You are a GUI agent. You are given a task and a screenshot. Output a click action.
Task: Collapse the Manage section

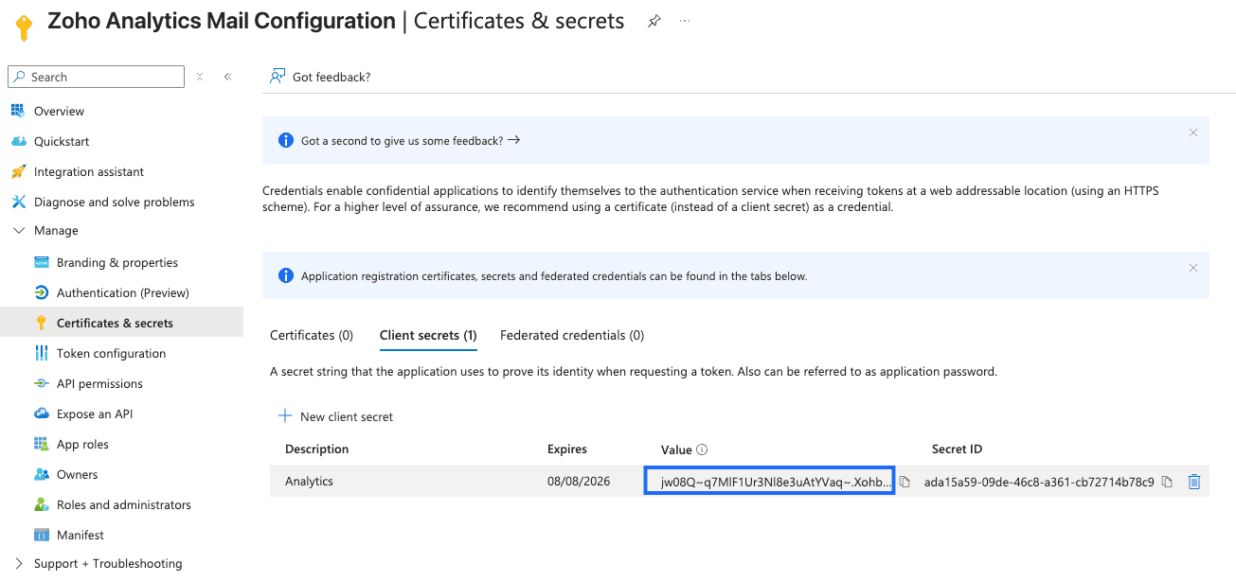coord(19,231)
